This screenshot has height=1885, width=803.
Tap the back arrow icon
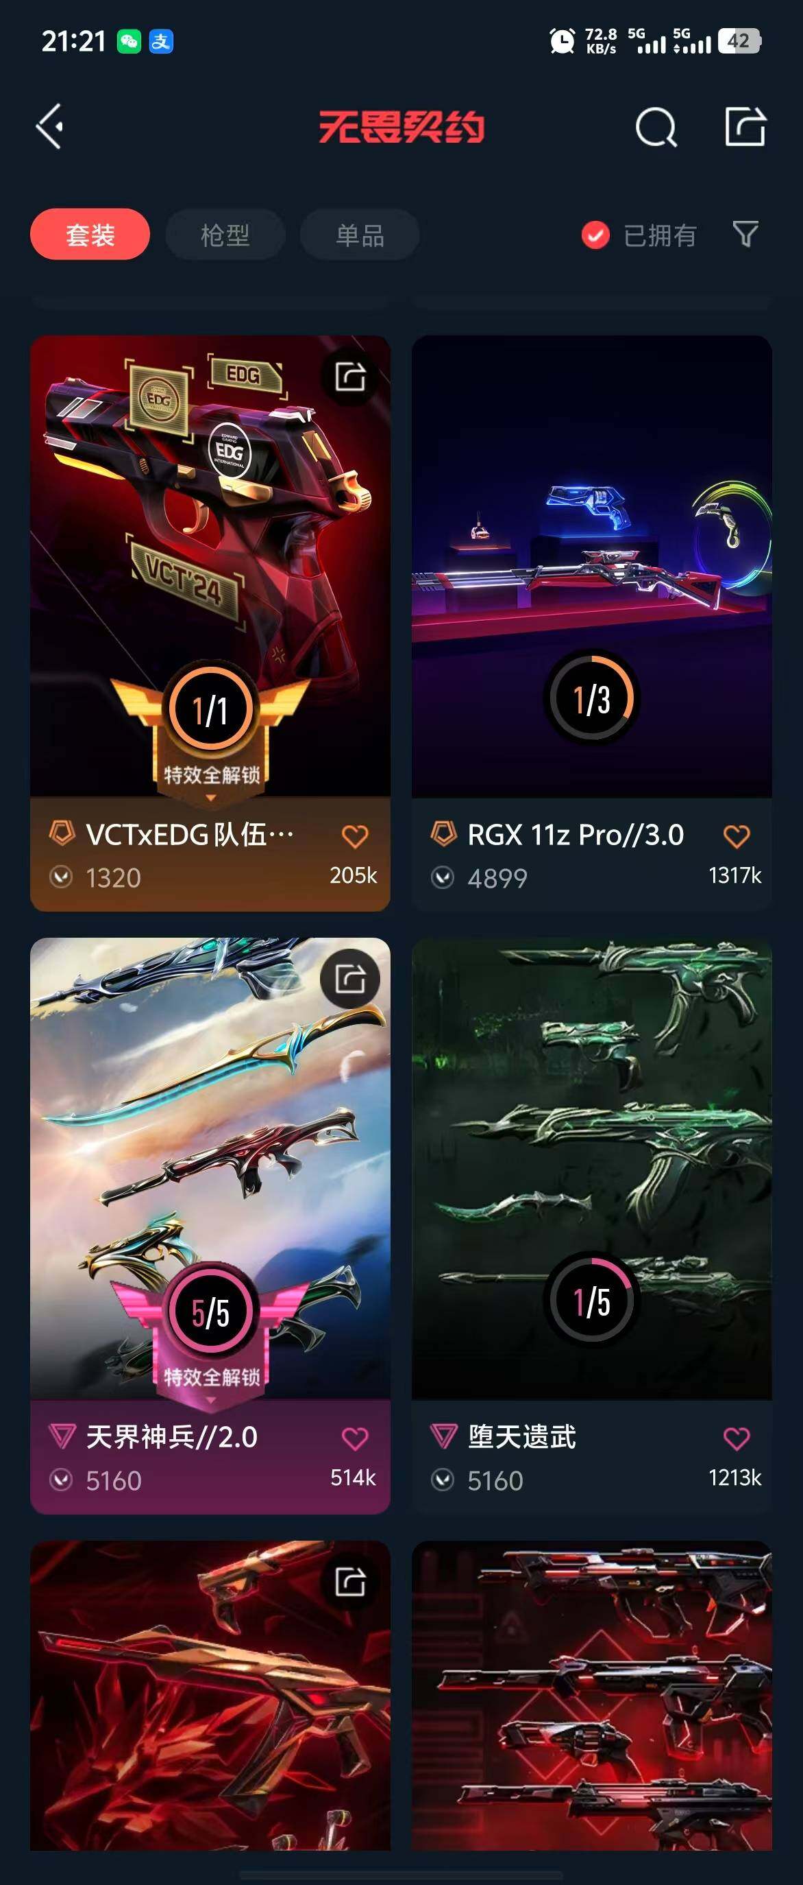pos(50,127)
